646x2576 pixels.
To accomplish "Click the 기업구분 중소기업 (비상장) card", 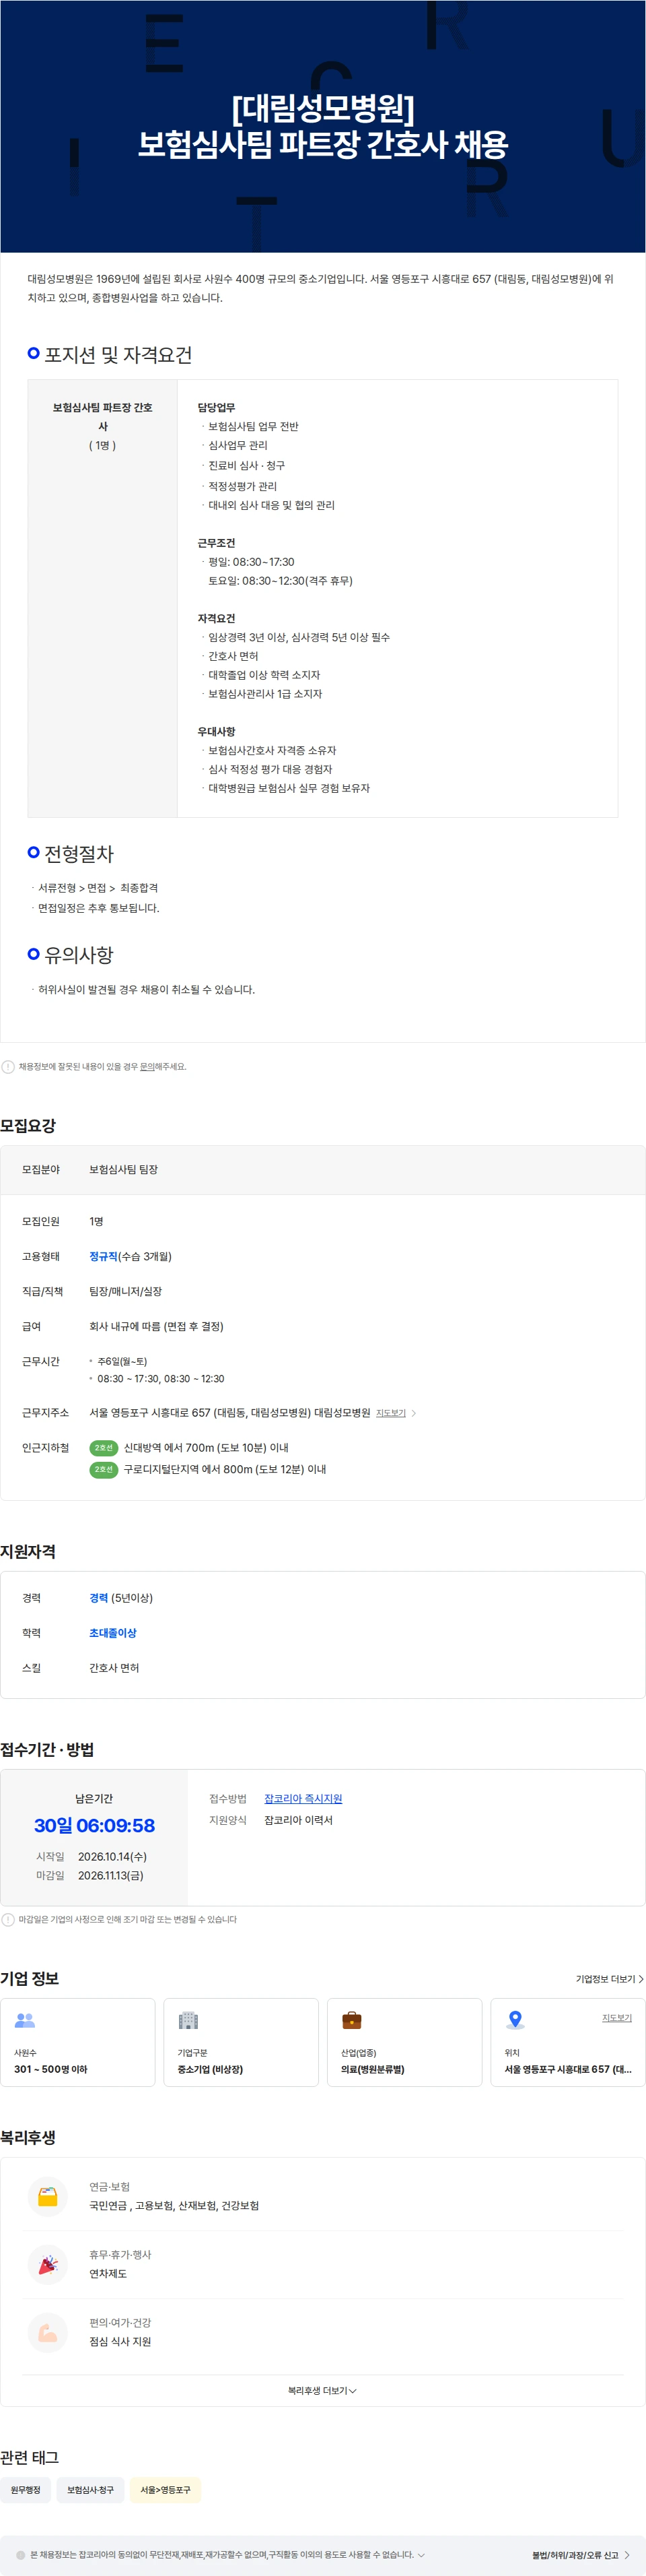I will (x=241, y=2042).
